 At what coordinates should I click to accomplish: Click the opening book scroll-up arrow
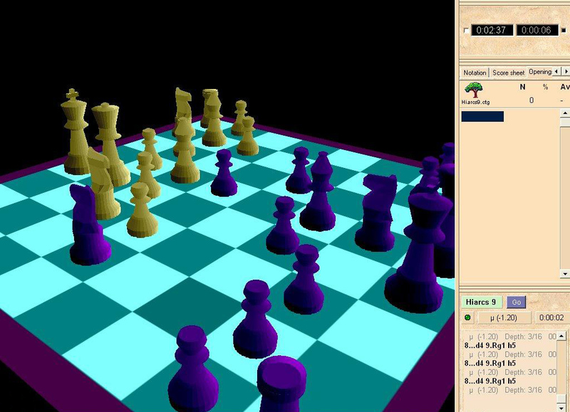tap(565, 114)
